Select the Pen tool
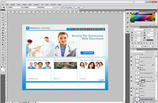 coord(3,47)
